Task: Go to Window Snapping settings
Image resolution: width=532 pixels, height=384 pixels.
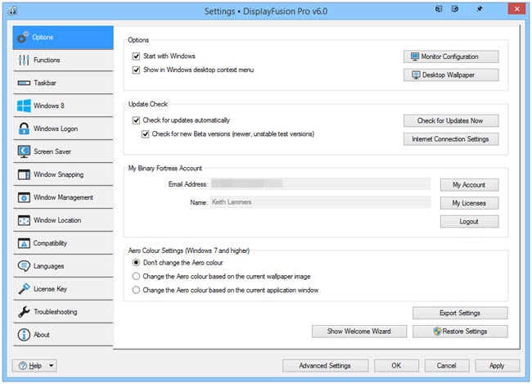Action: coord(63,174)
